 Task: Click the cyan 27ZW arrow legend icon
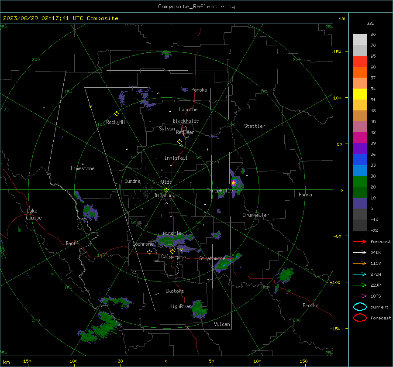pos(360,274)
